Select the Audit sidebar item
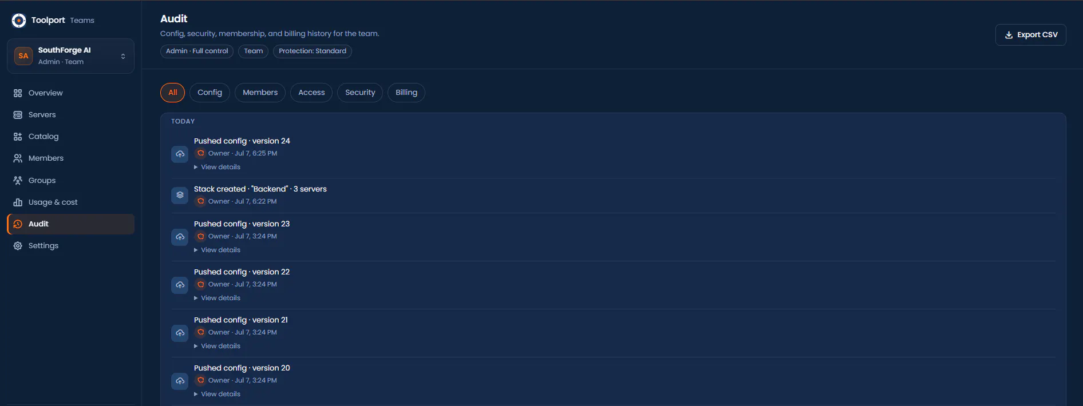The width and height of the screenshot is (1083, 406). pos(71,224)
